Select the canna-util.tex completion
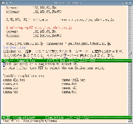The width and height of the screenshot is (133, 124). [x=73, y=80]
